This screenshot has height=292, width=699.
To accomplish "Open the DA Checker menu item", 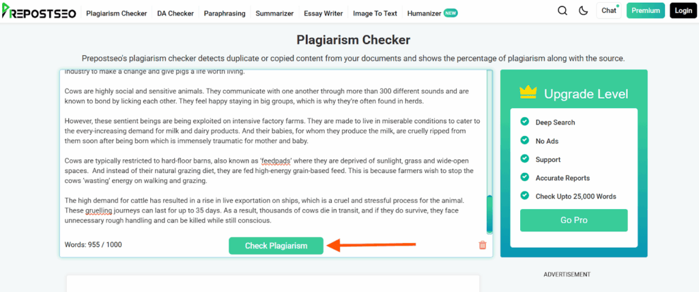I will (175, 14).
